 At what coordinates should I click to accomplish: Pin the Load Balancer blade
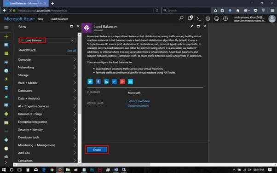click(x=192, y=26)
